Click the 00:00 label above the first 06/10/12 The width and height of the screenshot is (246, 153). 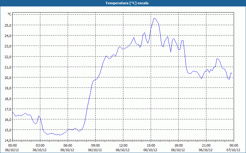[13, 145]
